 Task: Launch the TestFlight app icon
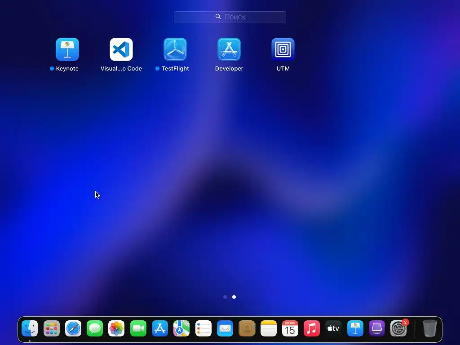click(175, 49)
